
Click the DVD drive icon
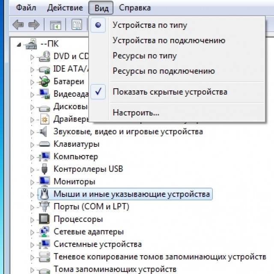45,56
